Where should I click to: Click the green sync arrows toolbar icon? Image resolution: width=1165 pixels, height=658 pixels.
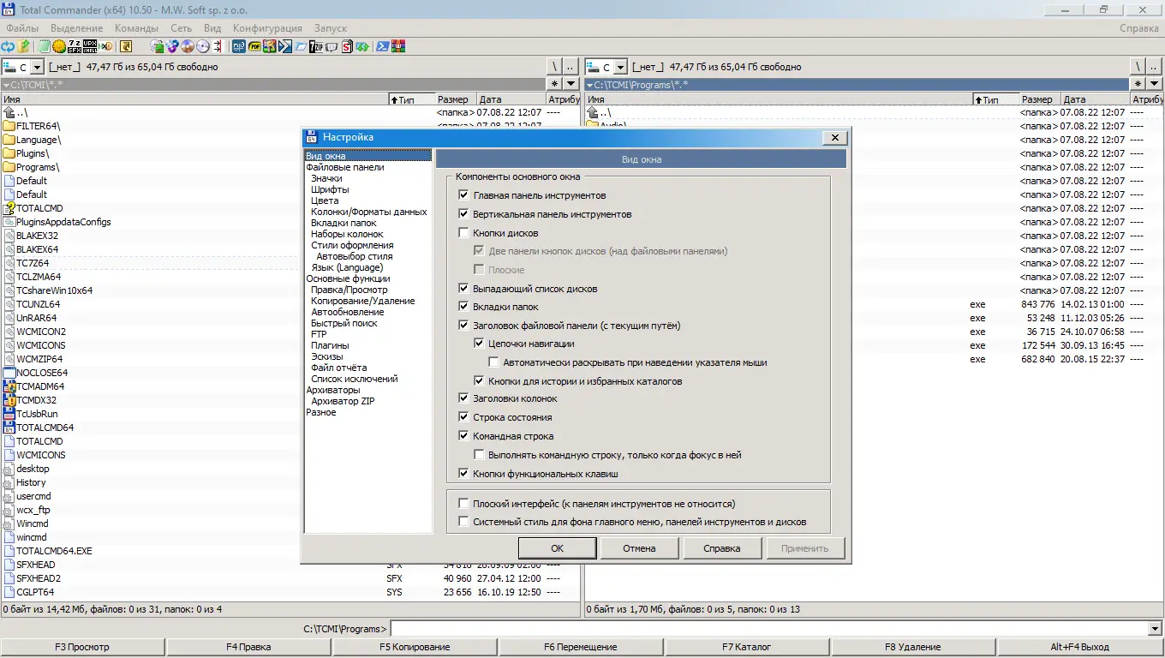[x=362, y=46]
